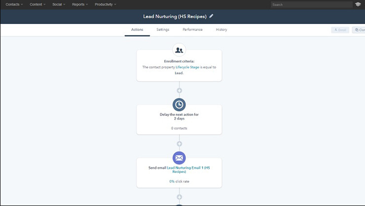Image resolution: width=365 pixels, height=206 pixels.
Task: Click the Enroll button
Action: click(x=340, y=30)
